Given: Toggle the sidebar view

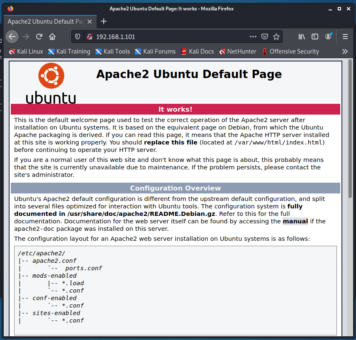Looking at the screenshot, I should [315, 37].
